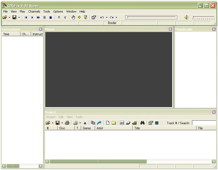Click the New blank document icon
Screen dimensions: 218x170
tap(108, 123)
